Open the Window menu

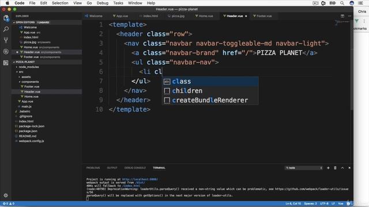coord(135,3)
